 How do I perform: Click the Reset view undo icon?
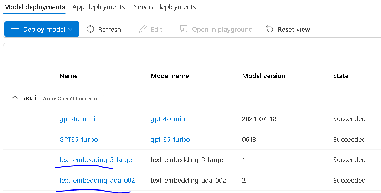[270, 29]
